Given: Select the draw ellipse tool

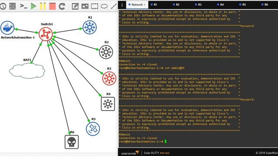Looking at the screenshot, I should coord(104,6).
